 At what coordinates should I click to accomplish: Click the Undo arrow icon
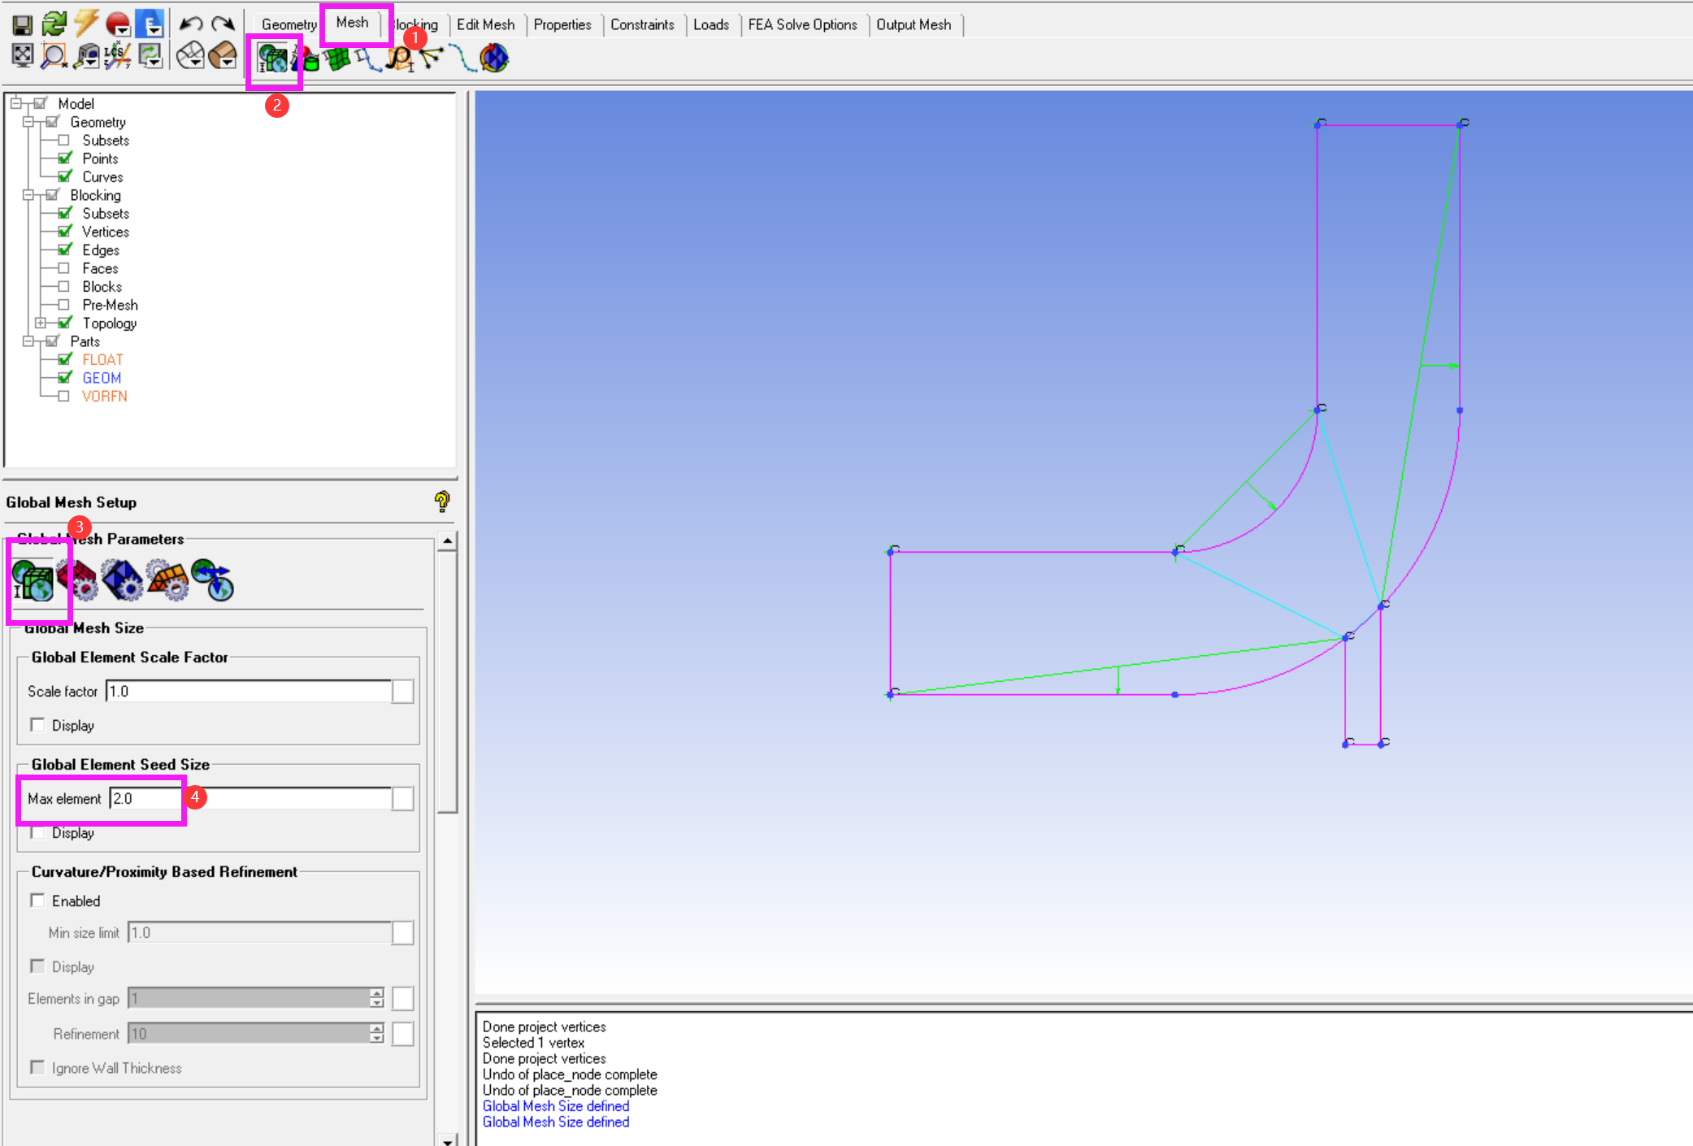(190, 24)
